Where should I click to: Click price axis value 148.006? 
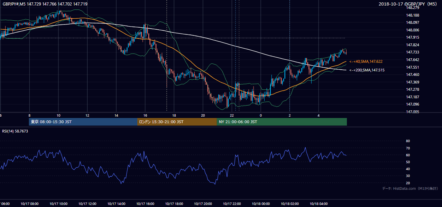click(x=413, y=30)
